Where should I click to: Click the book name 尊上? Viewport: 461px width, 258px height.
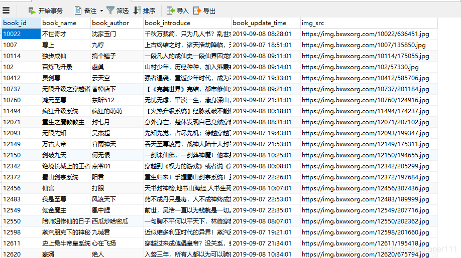coord(48,45)
